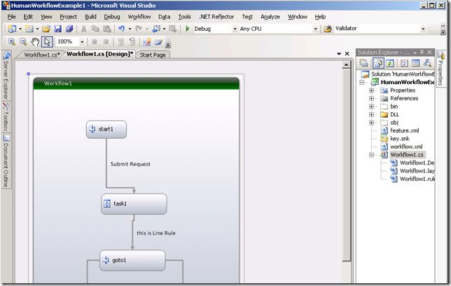Click View Code icon in Solution Explorer

(x=404, y=63)
